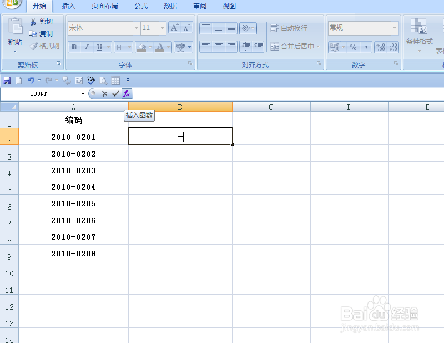Apply fill color bucket
444x343 pixels.
[142, 47]
